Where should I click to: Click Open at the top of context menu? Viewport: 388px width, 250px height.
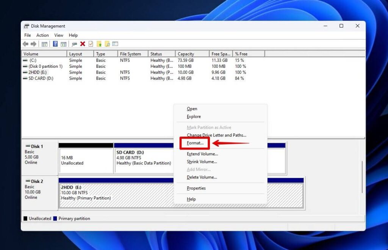tap(192, 109)
